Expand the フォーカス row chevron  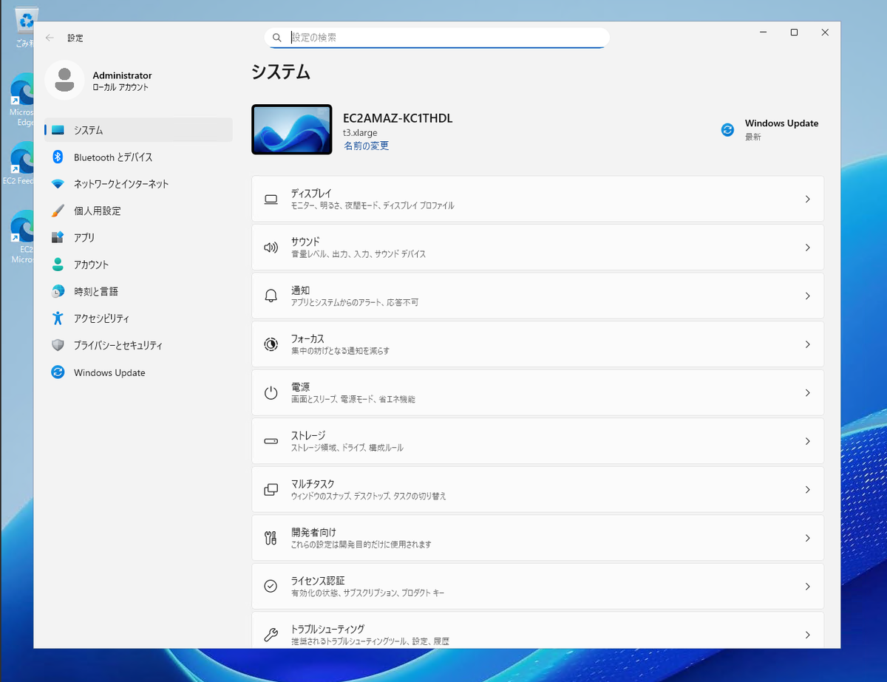(x=807, y=344)
